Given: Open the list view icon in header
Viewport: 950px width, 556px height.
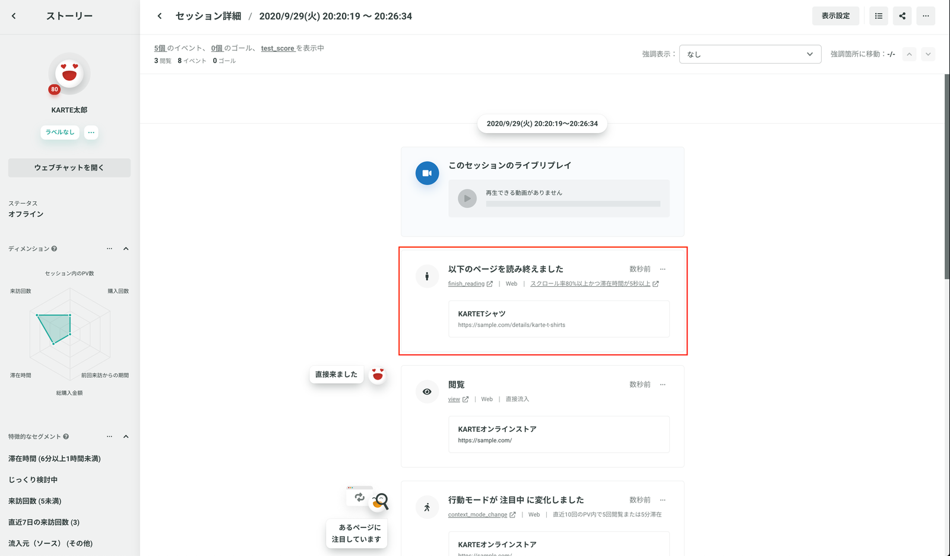Looking at the screenshot, I should point(879,16).
